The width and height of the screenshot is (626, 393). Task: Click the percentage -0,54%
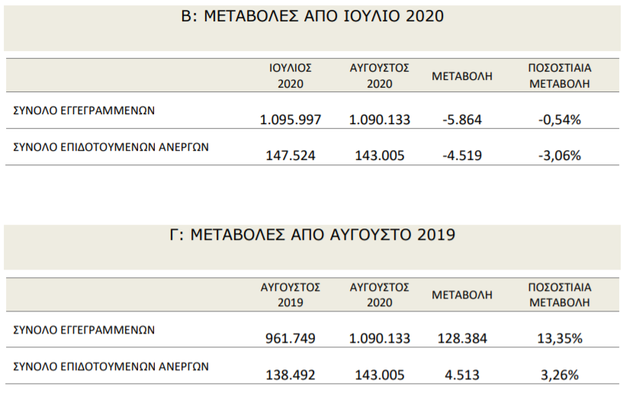pyautogui.click(x=560, y=120)
